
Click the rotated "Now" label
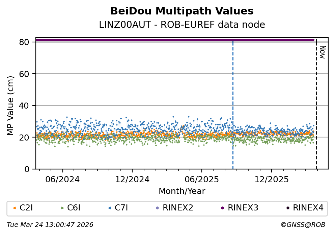pos(322,52)
